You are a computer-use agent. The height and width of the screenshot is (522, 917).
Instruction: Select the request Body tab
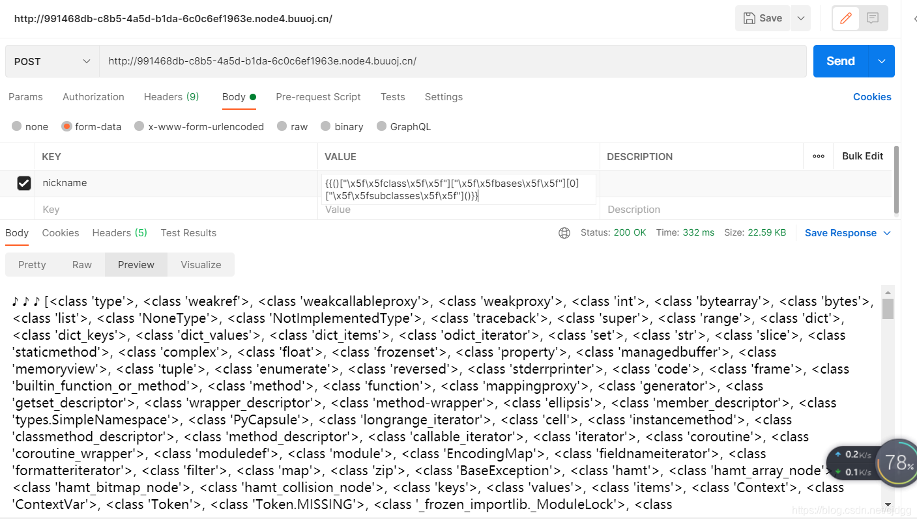(239, 97)
